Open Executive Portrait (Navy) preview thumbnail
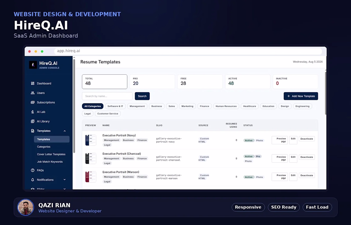The width and height of the screenshot is (351, 225). coord(91,140)
